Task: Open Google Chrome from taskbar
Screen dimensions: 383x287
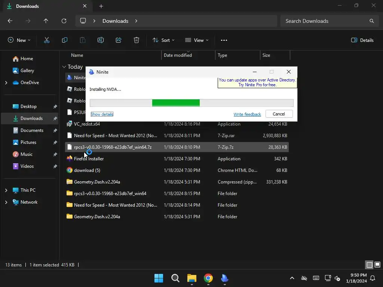Action: 208,278
